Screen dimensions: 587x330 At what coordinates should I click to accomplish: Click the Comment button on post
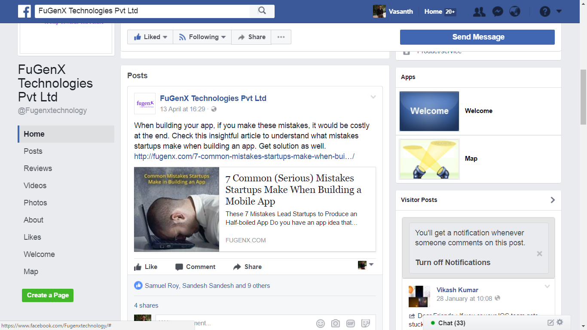click(196, 267)
